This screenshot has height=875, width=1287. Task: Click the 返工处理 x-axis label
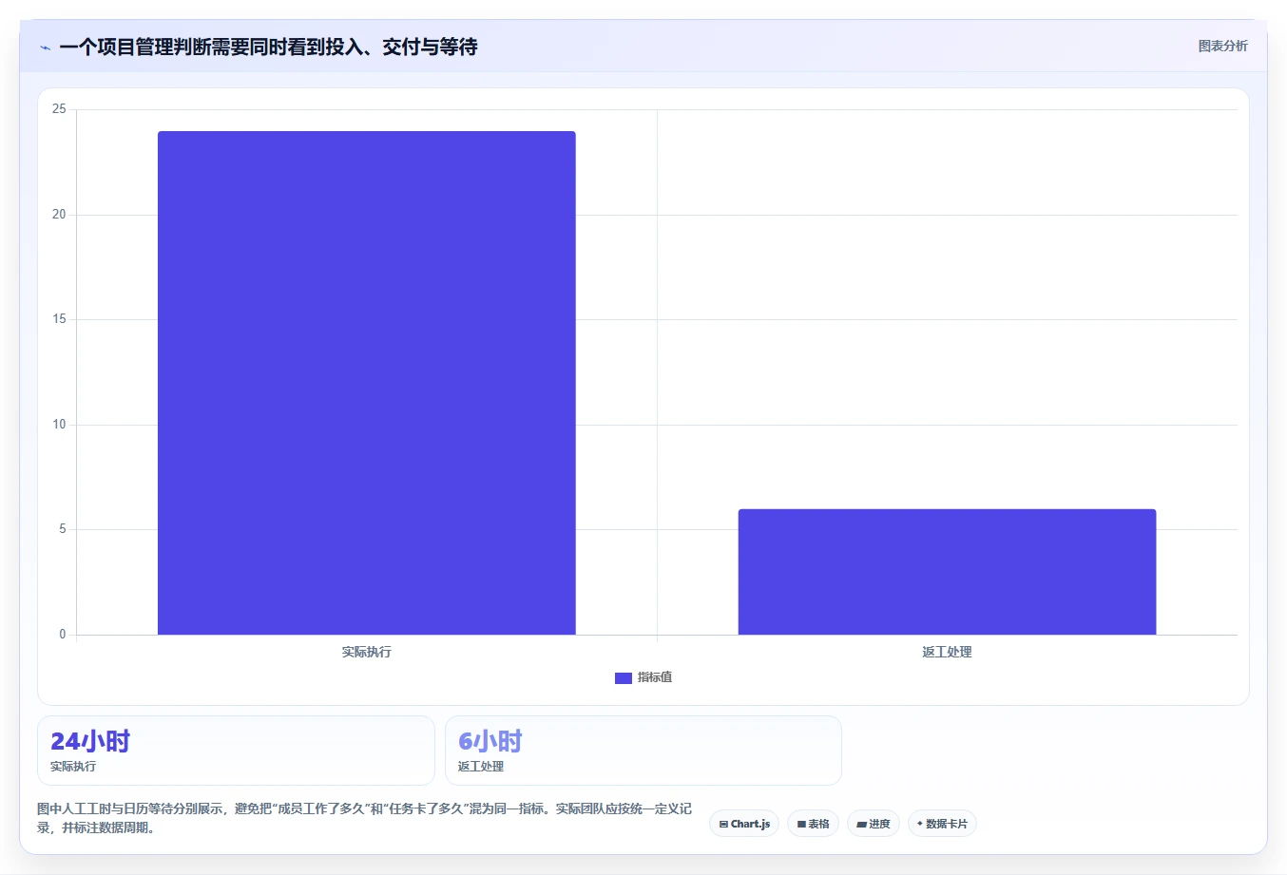[947, 652]
